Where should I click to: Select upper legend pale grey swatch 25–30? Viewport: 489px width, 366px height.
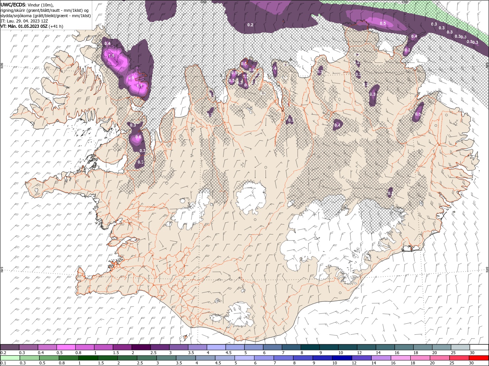point(460,347)
